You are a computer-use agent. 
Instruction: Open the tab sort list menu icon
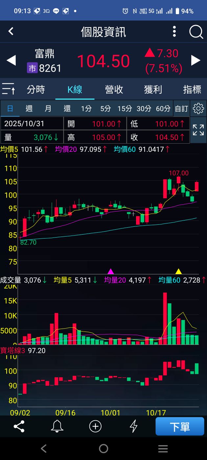8,89
